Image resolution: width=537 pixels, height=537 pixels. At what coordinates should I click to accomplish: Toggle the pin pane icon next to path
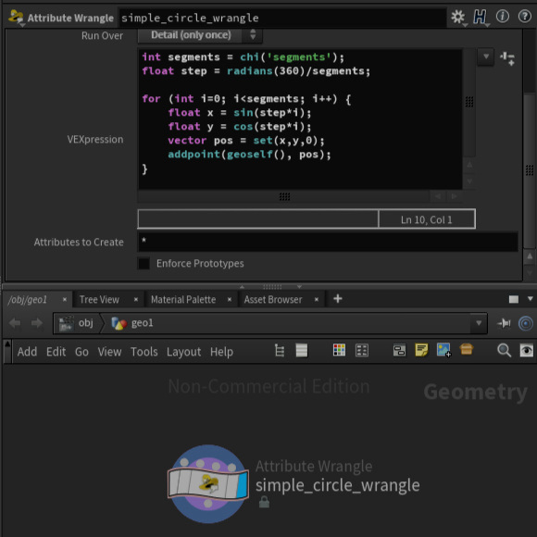(x=504, y=323)
